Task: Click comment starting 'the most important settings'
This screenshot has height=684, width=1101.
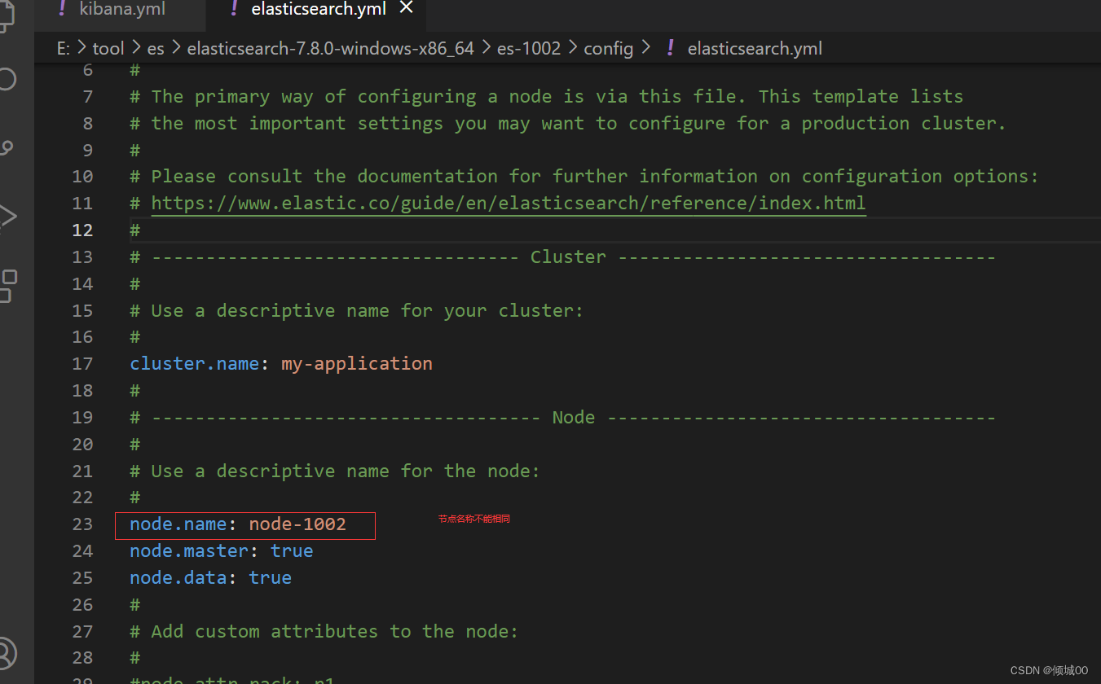Action: (568, 123)
